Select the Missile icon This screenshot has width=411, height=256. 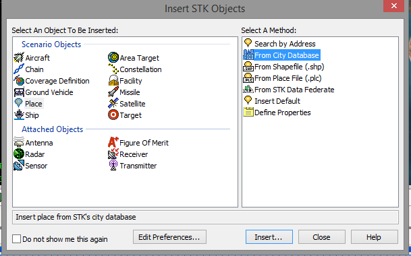[x=113, y=92]
